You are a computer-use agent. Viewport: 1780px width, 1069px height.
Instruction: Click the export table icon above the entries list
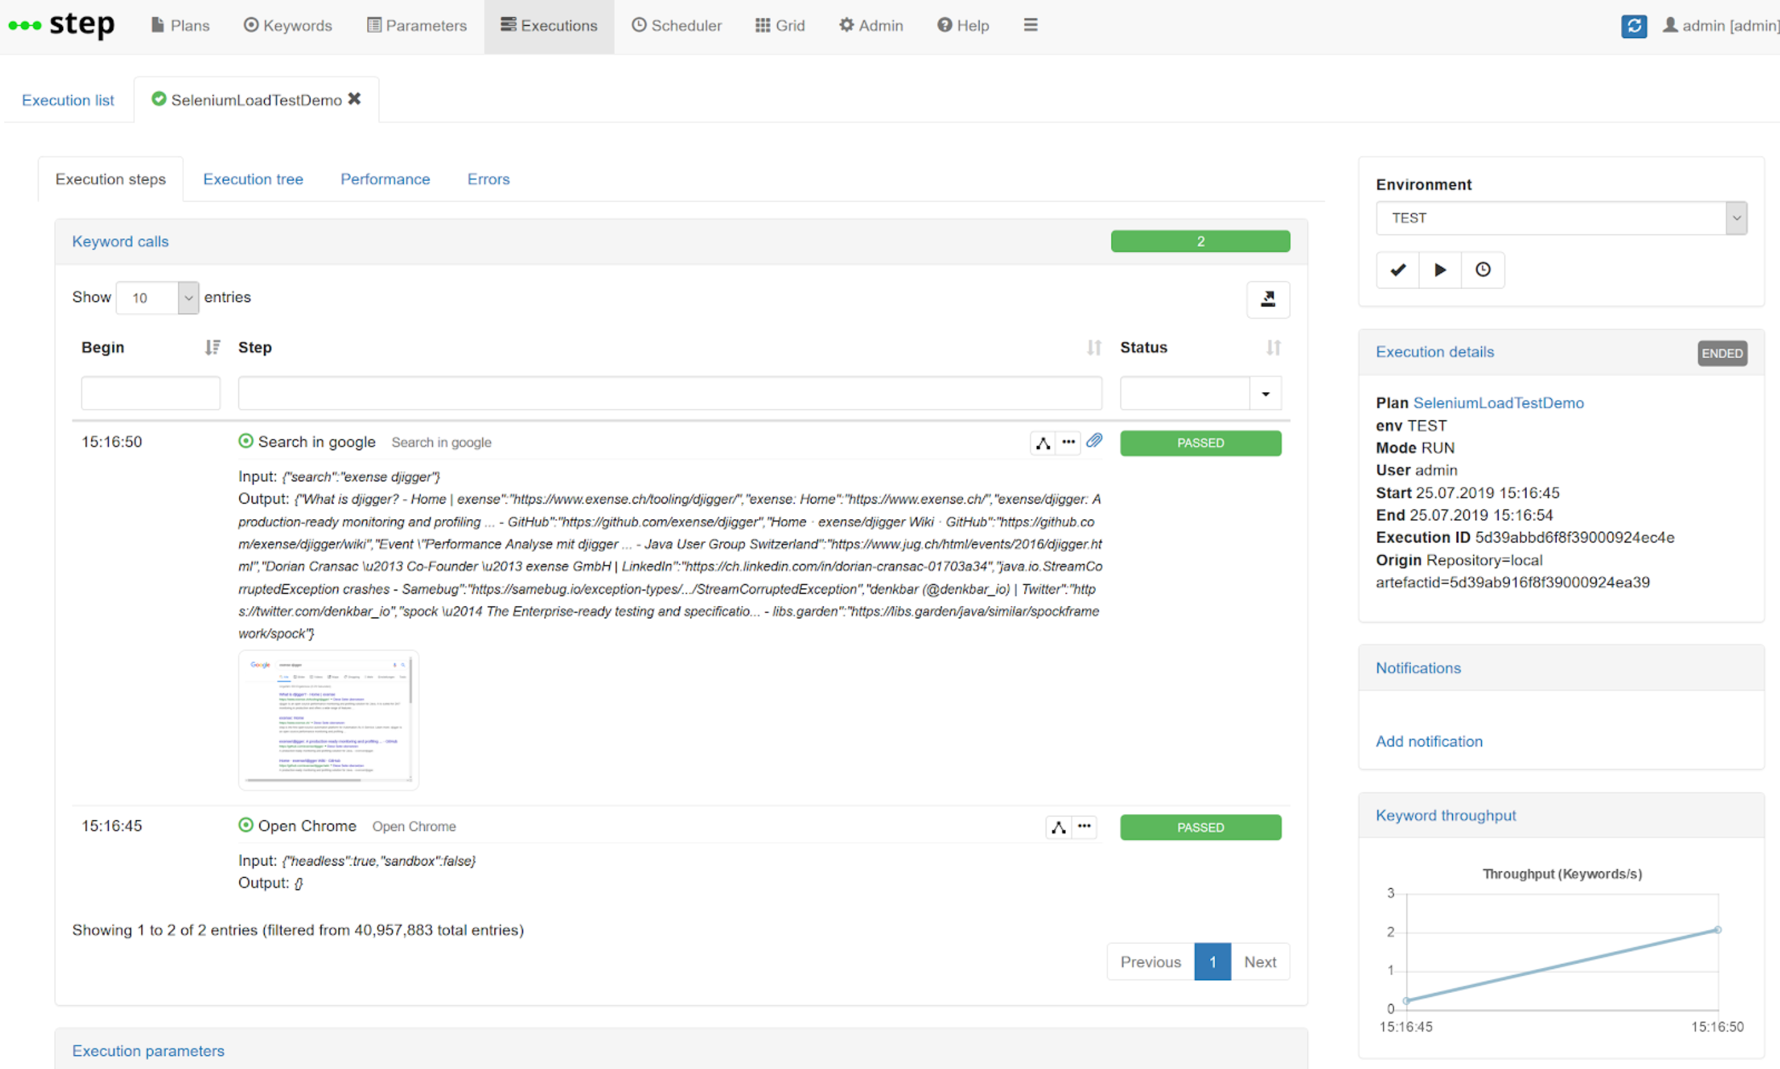[x=1268, y=299]
